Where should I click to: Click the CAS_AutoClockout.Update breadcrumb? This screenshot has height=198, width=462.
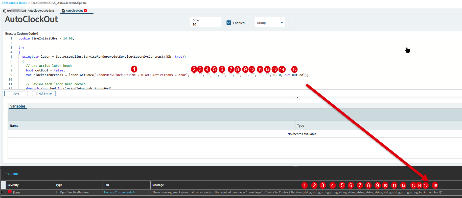pyautogui.click(x=59, y=3)
